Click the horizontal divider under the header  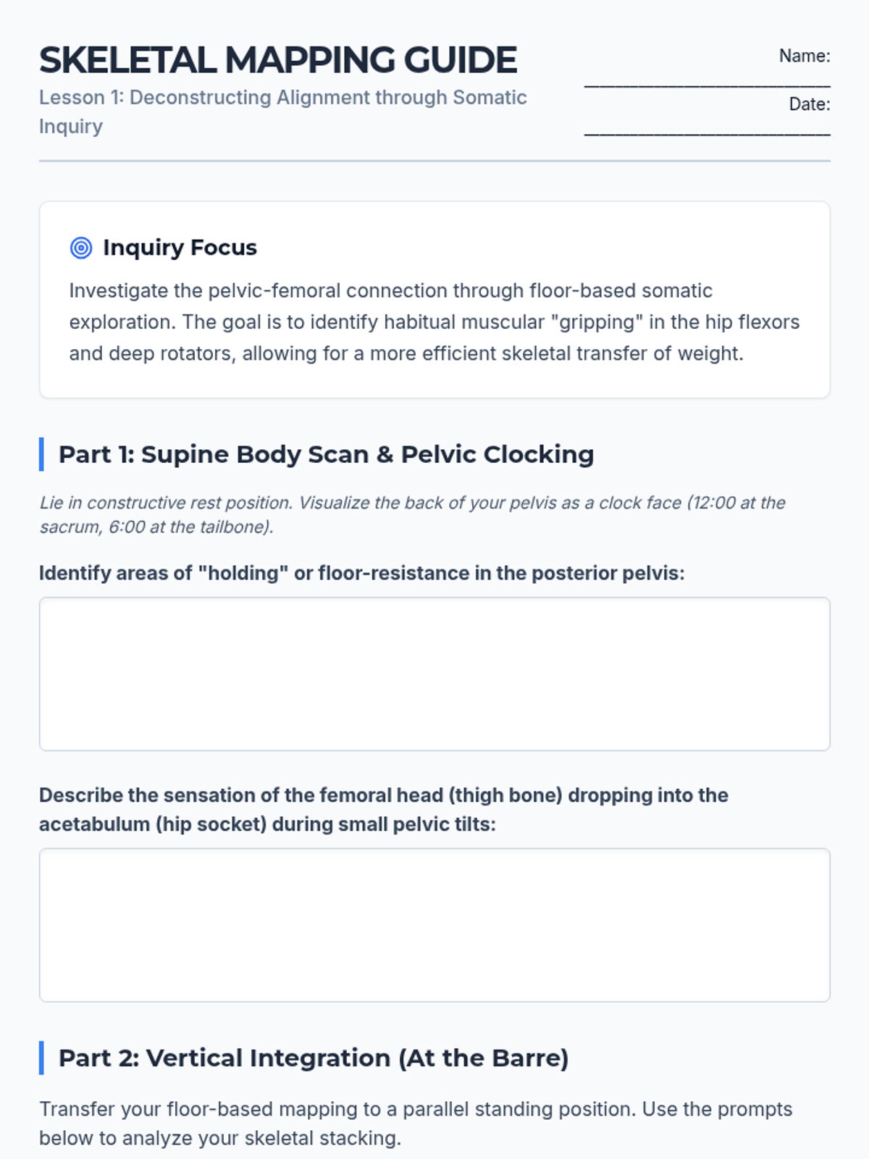click(434, 161)
